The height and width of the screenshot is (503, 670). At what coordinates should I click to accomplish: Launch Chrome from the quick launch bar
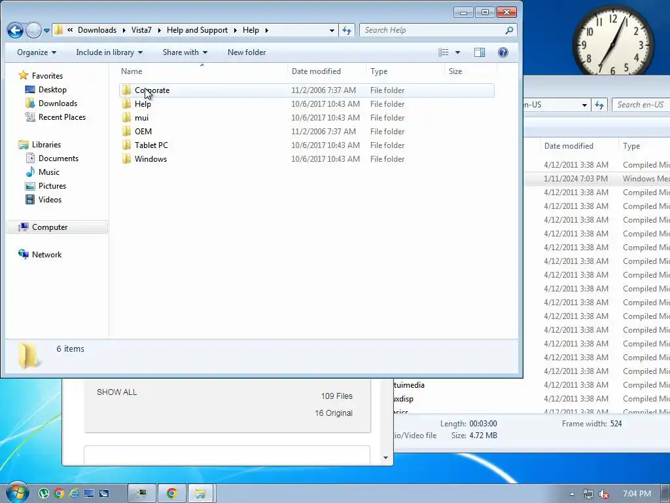tap(59, 494)
